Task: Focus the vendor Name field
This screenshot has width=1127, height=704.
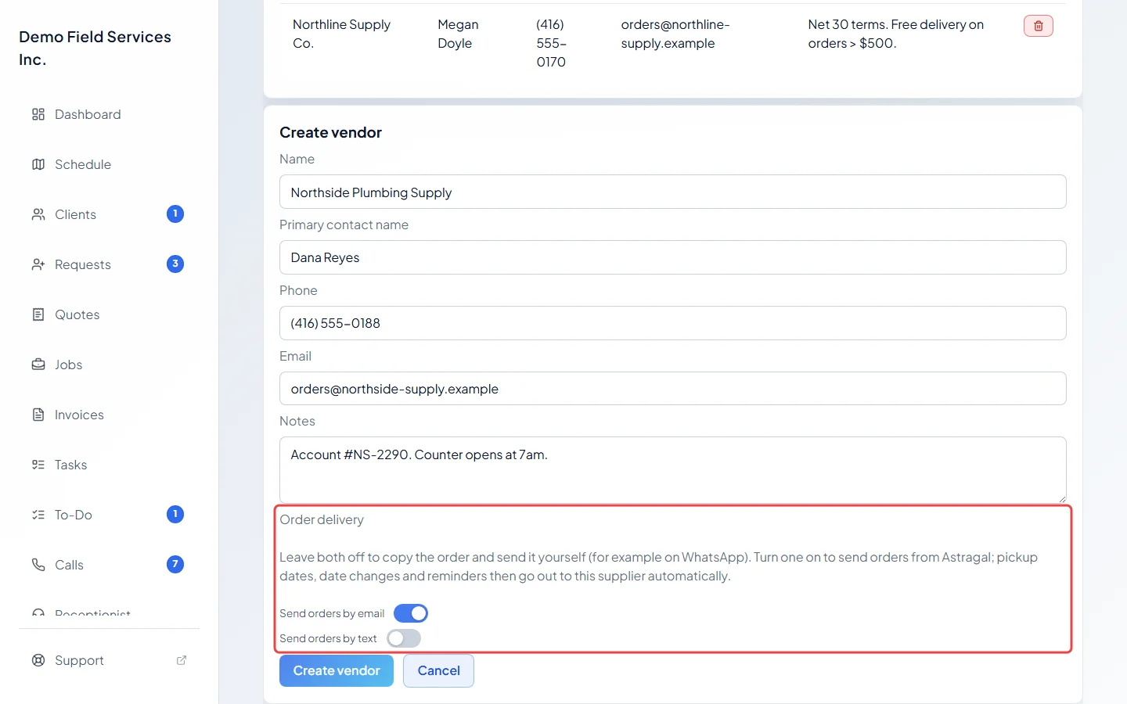Action: 672,192
